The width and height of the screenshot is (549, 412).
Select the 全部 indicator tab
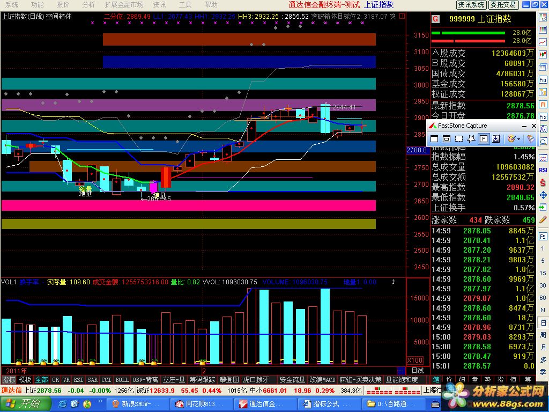(41, 380)
